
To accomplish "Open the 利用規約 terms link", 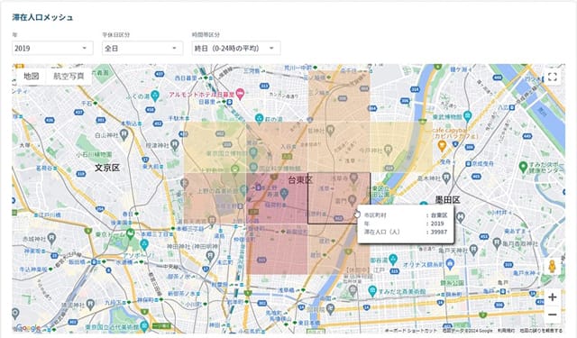I will pyautogui.click(x=507, y=330).
